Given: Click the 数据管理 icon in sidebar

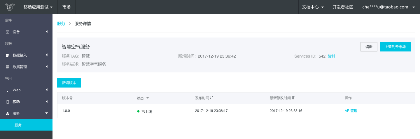Looking at the screenshot, I should coord(8,67).
